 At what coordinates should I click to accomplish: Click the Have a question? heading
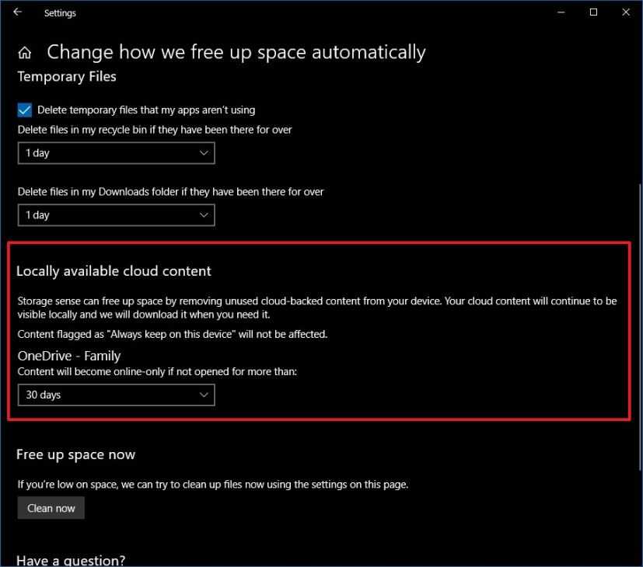click(71, 560)
